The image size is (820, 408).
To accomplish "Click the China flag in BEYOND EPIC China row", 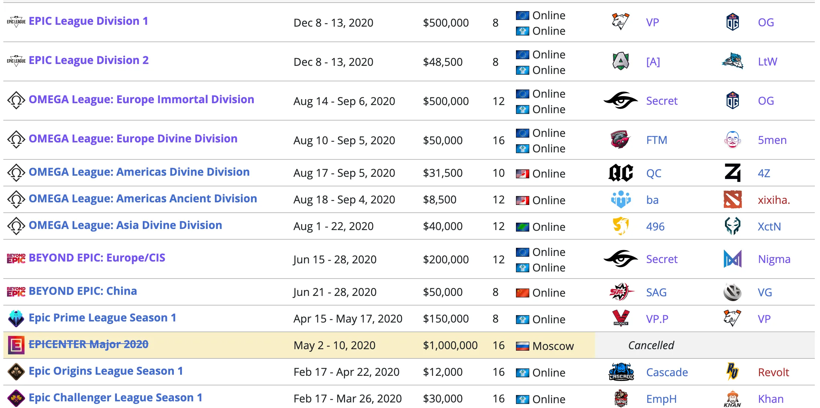I will click(x=522, y=293).
